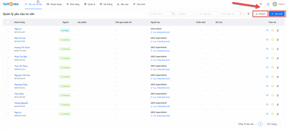Click the Import button

(x=260, y=14)
